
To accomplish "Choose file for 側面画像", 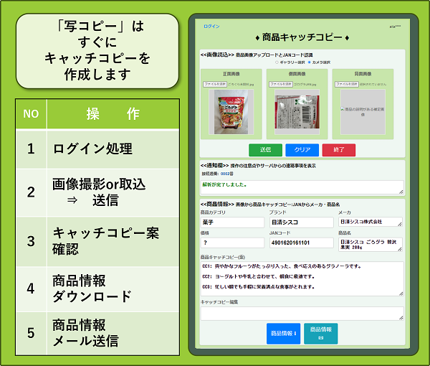I will [282, 84].
